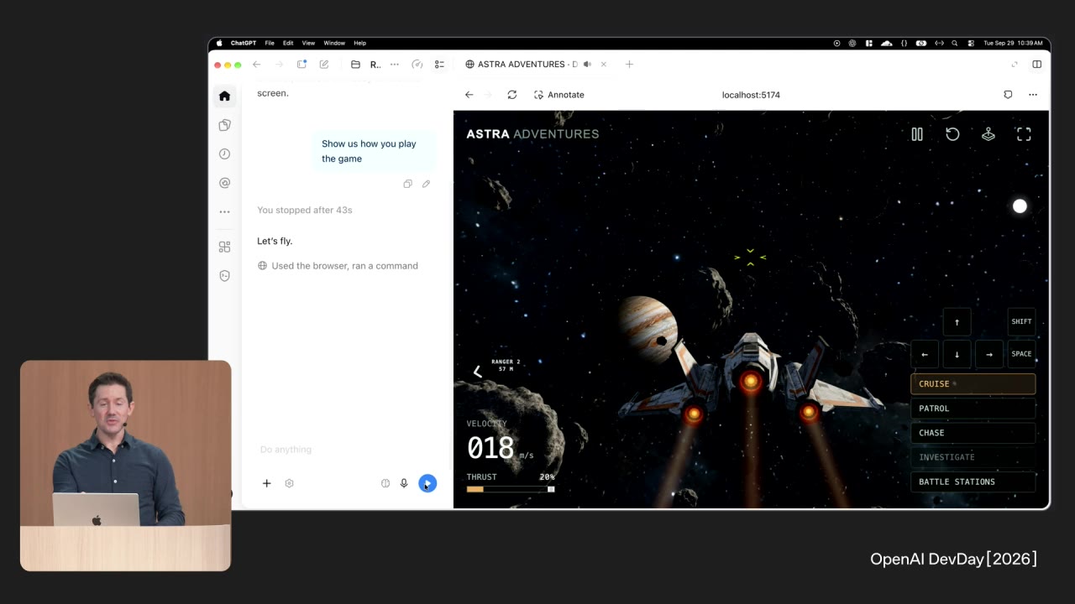Viewport: 1075px width, 604px height.
Task: Open the comment bubble icon in browser toolbar
Action: tap(1008, 95)
